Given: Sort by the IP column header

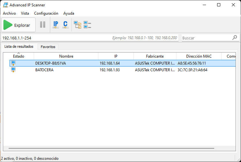Looking at the screenshot, I should point(116,56).
